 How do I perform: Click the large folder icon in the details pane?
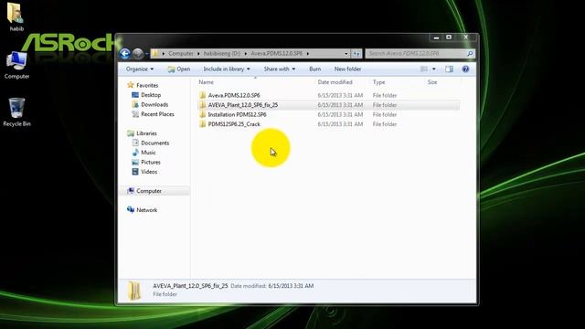(134, 291)
